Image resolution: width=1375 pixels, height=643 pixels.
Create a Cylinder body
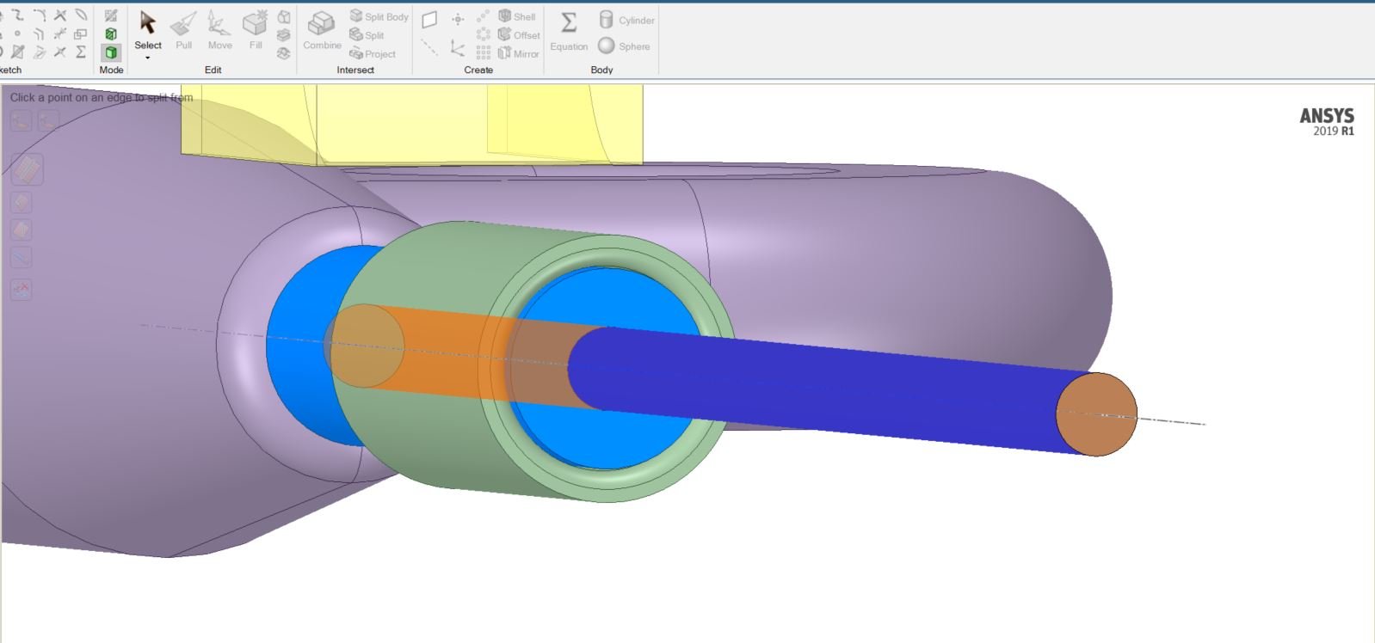pyautogui.click(x=626, y=20)
